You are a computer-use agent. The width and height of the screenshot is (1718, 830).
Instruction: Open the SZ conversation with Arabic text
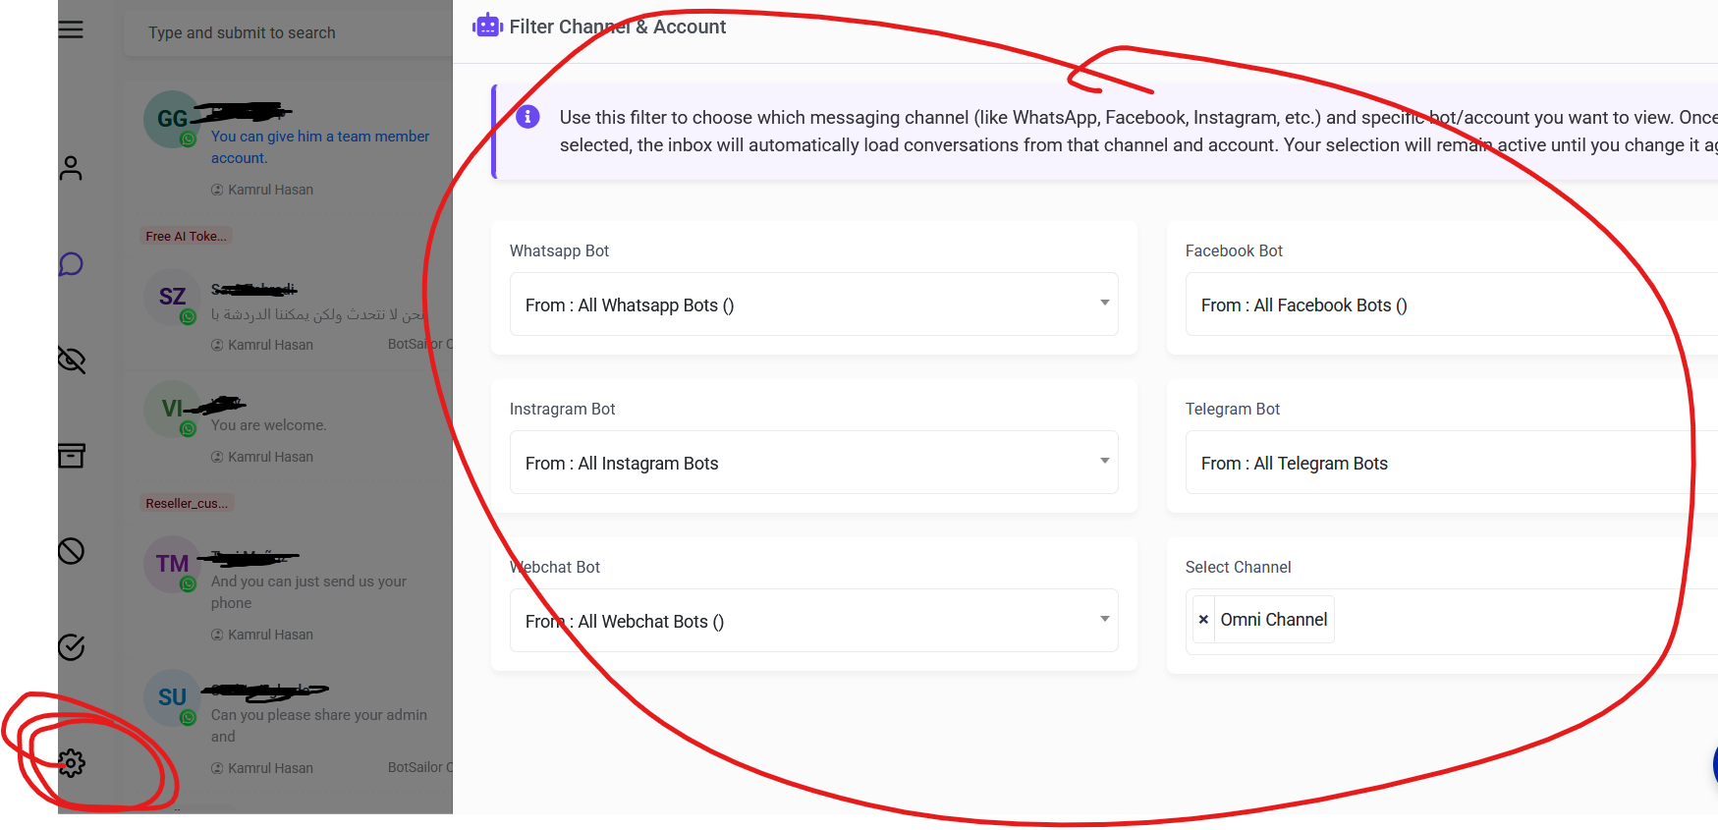pyautogui.click(x=295, y=316)
